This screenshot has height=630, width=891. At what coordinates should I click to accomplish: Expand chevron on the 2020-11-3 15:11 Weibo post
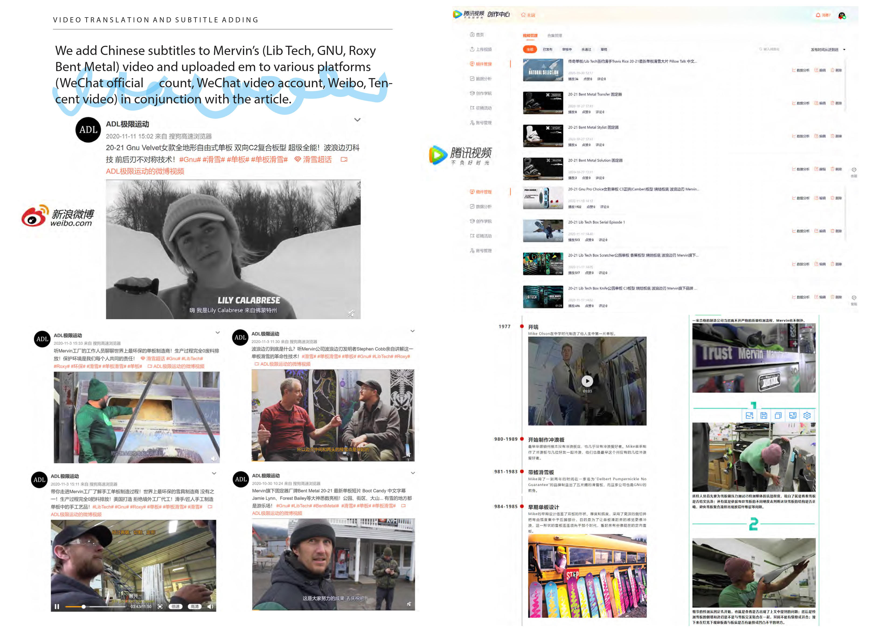(x=214, y=473)
